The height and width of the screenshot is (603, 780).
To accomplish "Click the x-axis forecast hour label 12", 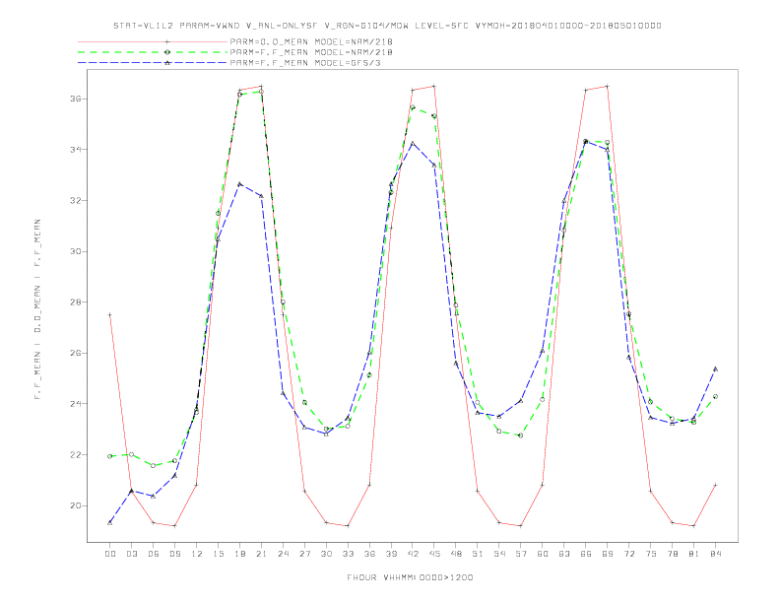I will click(x=197, y=554).
